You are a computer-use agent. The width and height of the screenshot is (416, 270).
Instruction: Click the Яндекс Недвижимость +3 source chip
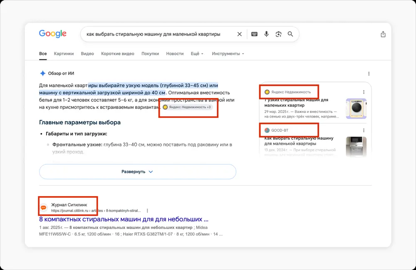[187, 107]
